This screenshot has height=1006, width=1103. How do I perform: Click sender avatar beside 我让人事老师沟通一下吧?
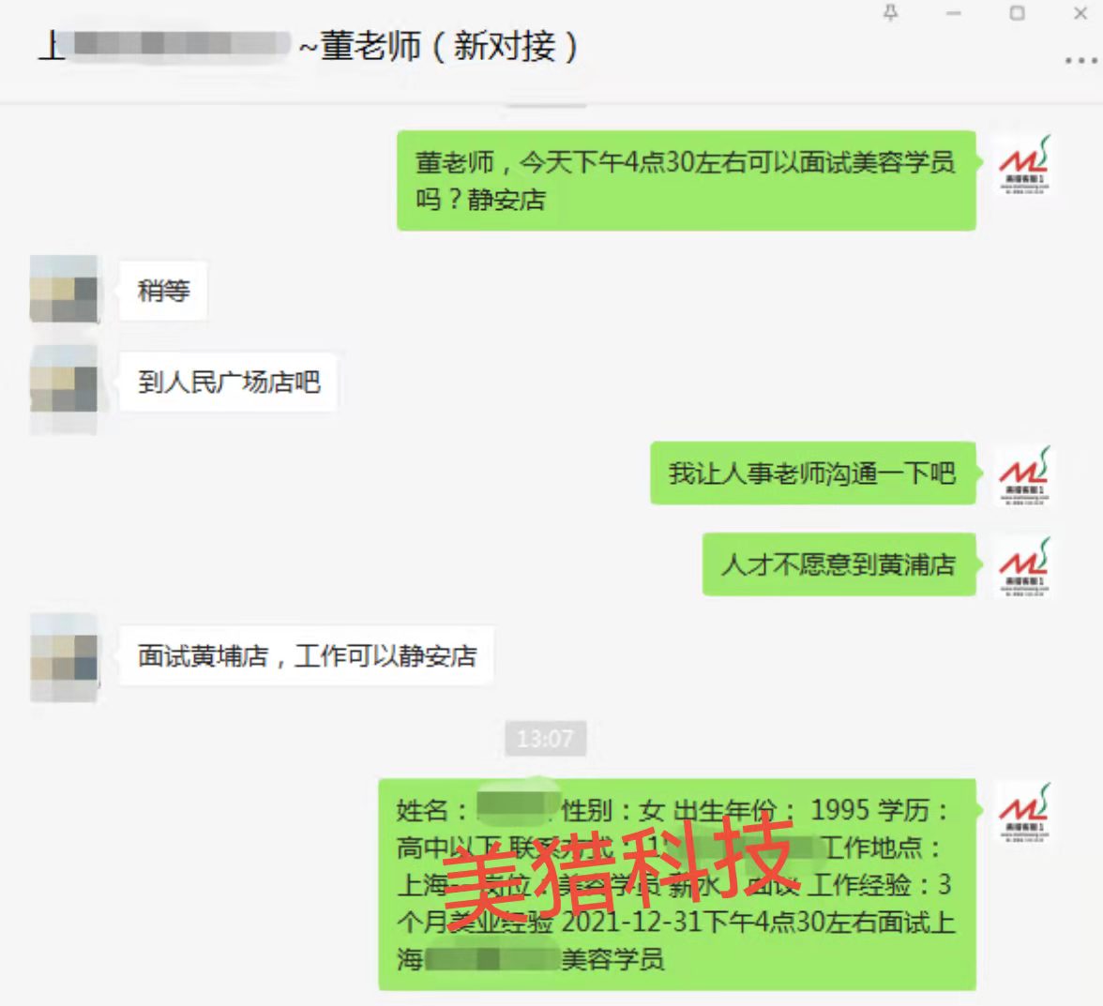pos(1024,475)
